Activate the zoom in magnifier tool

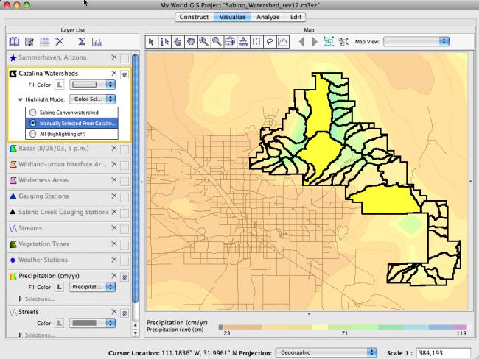click(x=204, y=42)
